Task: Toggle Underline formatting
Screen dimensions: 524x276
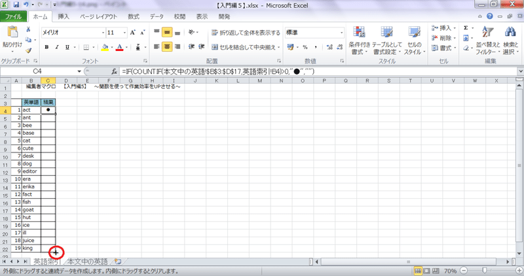Action: pos(67,47)
